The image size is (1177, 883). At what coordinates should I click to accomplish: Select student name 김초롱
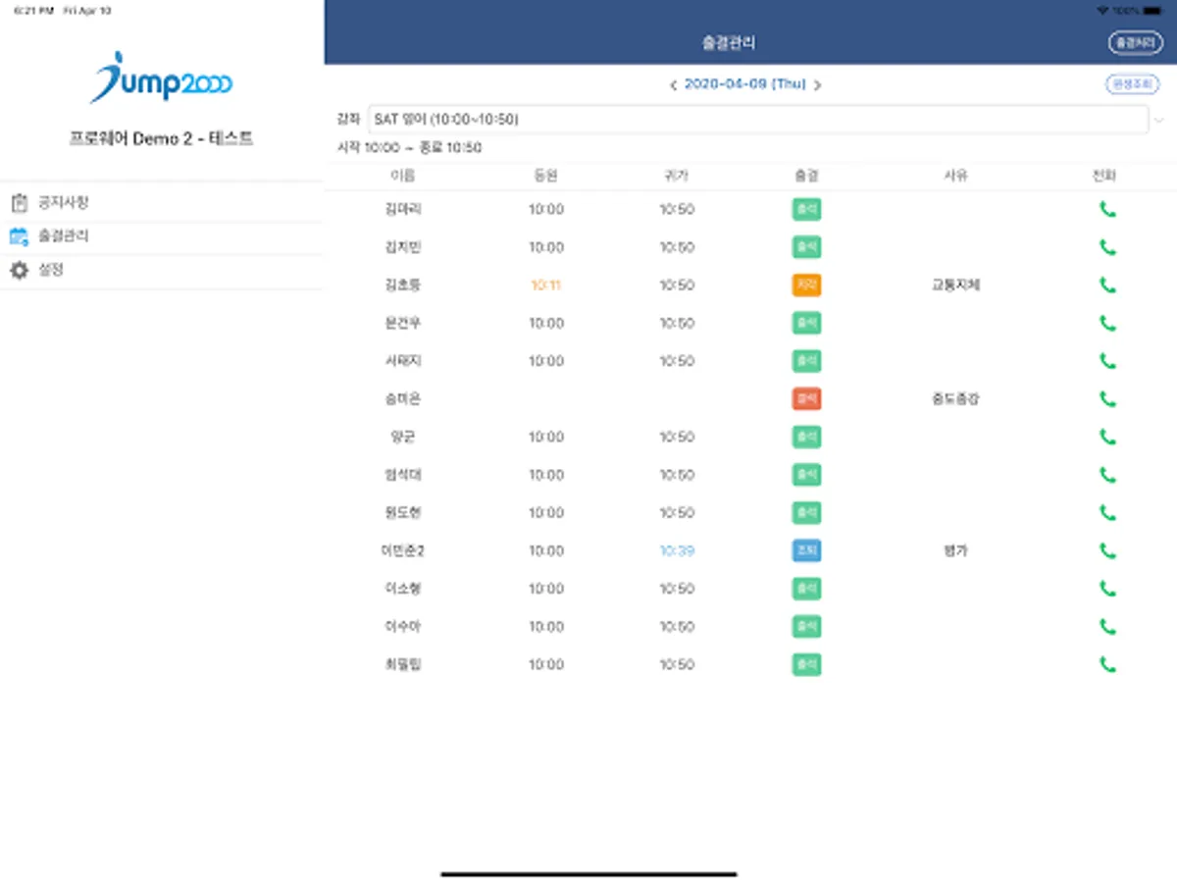coord(403,286)
